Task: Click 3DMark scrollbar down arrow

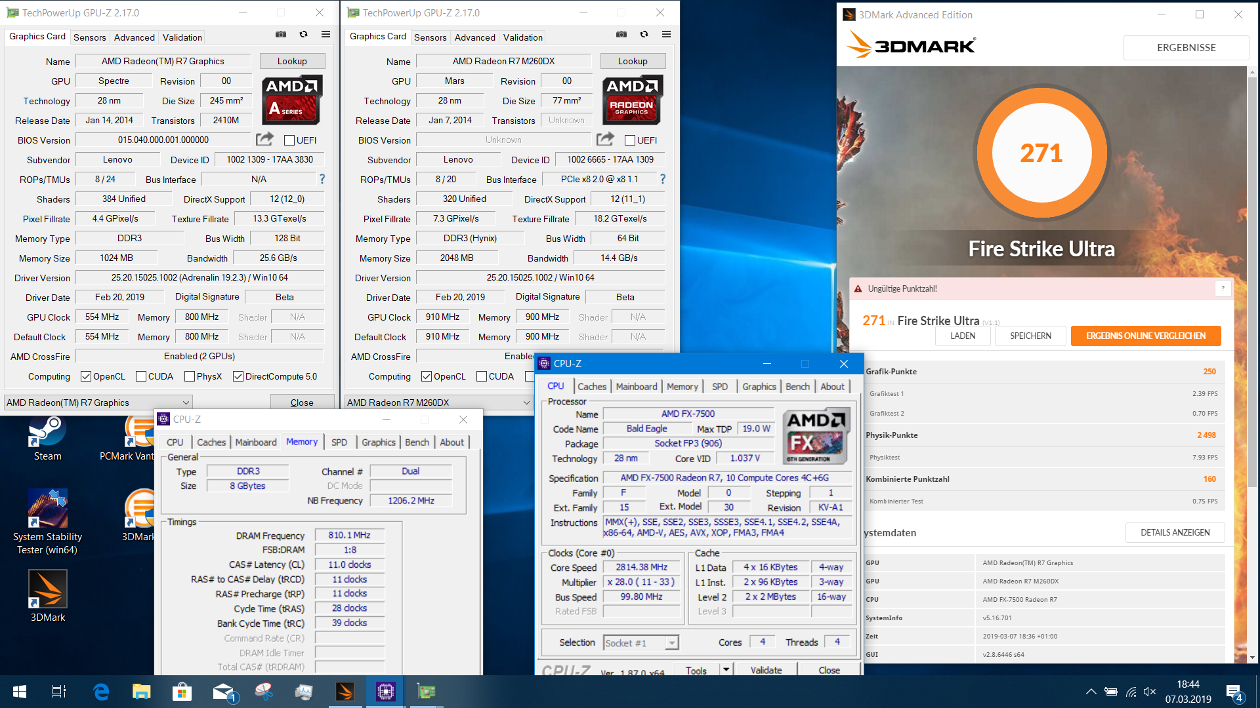Action: tap(1252, 658)
